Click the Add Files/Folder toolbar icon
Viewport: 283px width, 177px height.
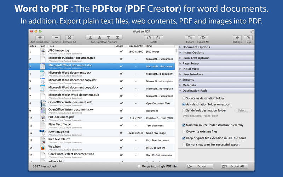[40, 38]
